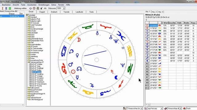The height and width of the screenshot is (110, 197).
Task: Expand the Halbsummen folder
Action: pos(29,88)
